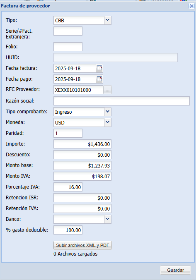Click the Ingreso value in Tipo comprobante
Viewport: 196px width, 280px height.
(x=79, y=112)
